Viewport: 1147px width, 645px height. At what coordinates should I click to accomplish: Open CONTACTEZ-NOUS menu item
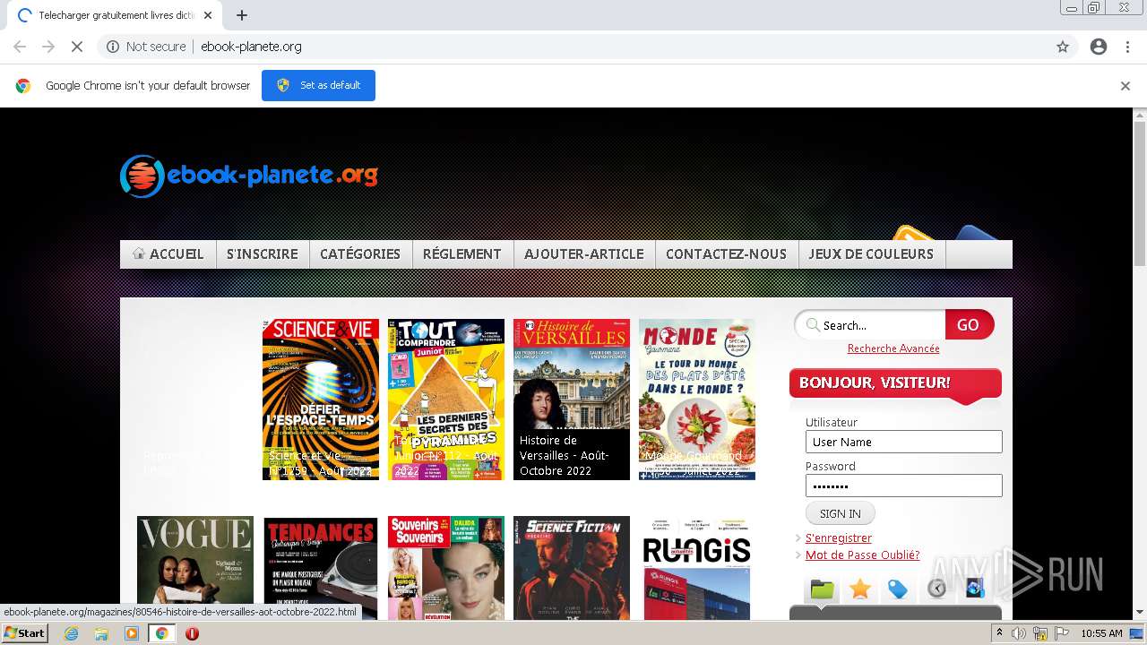(726, 254)
